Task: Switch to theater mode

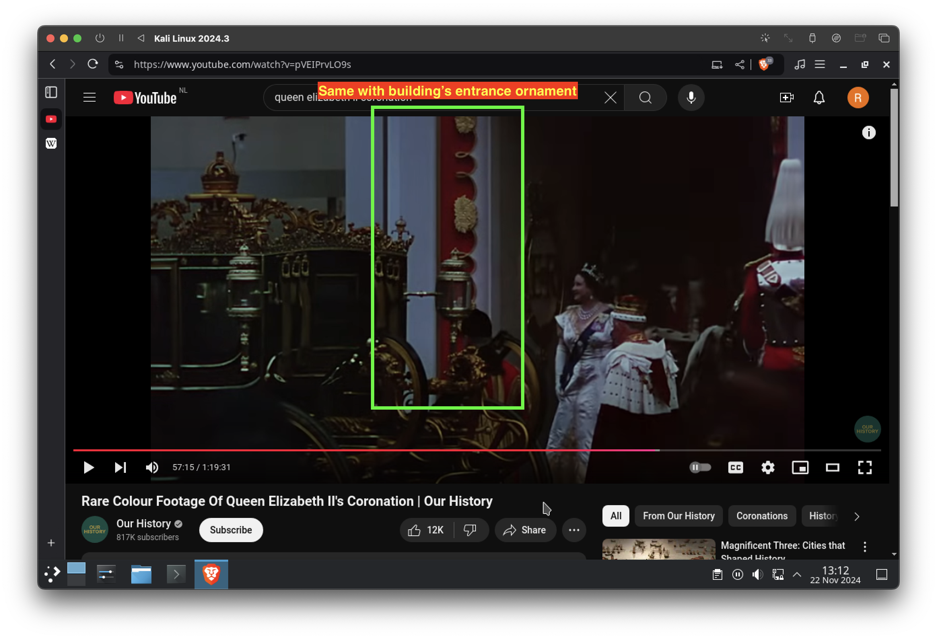Action: (x=833, y=467)
